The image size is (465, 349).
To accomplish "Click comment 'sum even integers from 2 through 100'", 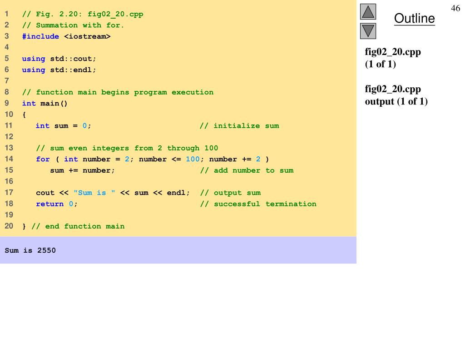I will pyautogui.click(x=127, y=148).
